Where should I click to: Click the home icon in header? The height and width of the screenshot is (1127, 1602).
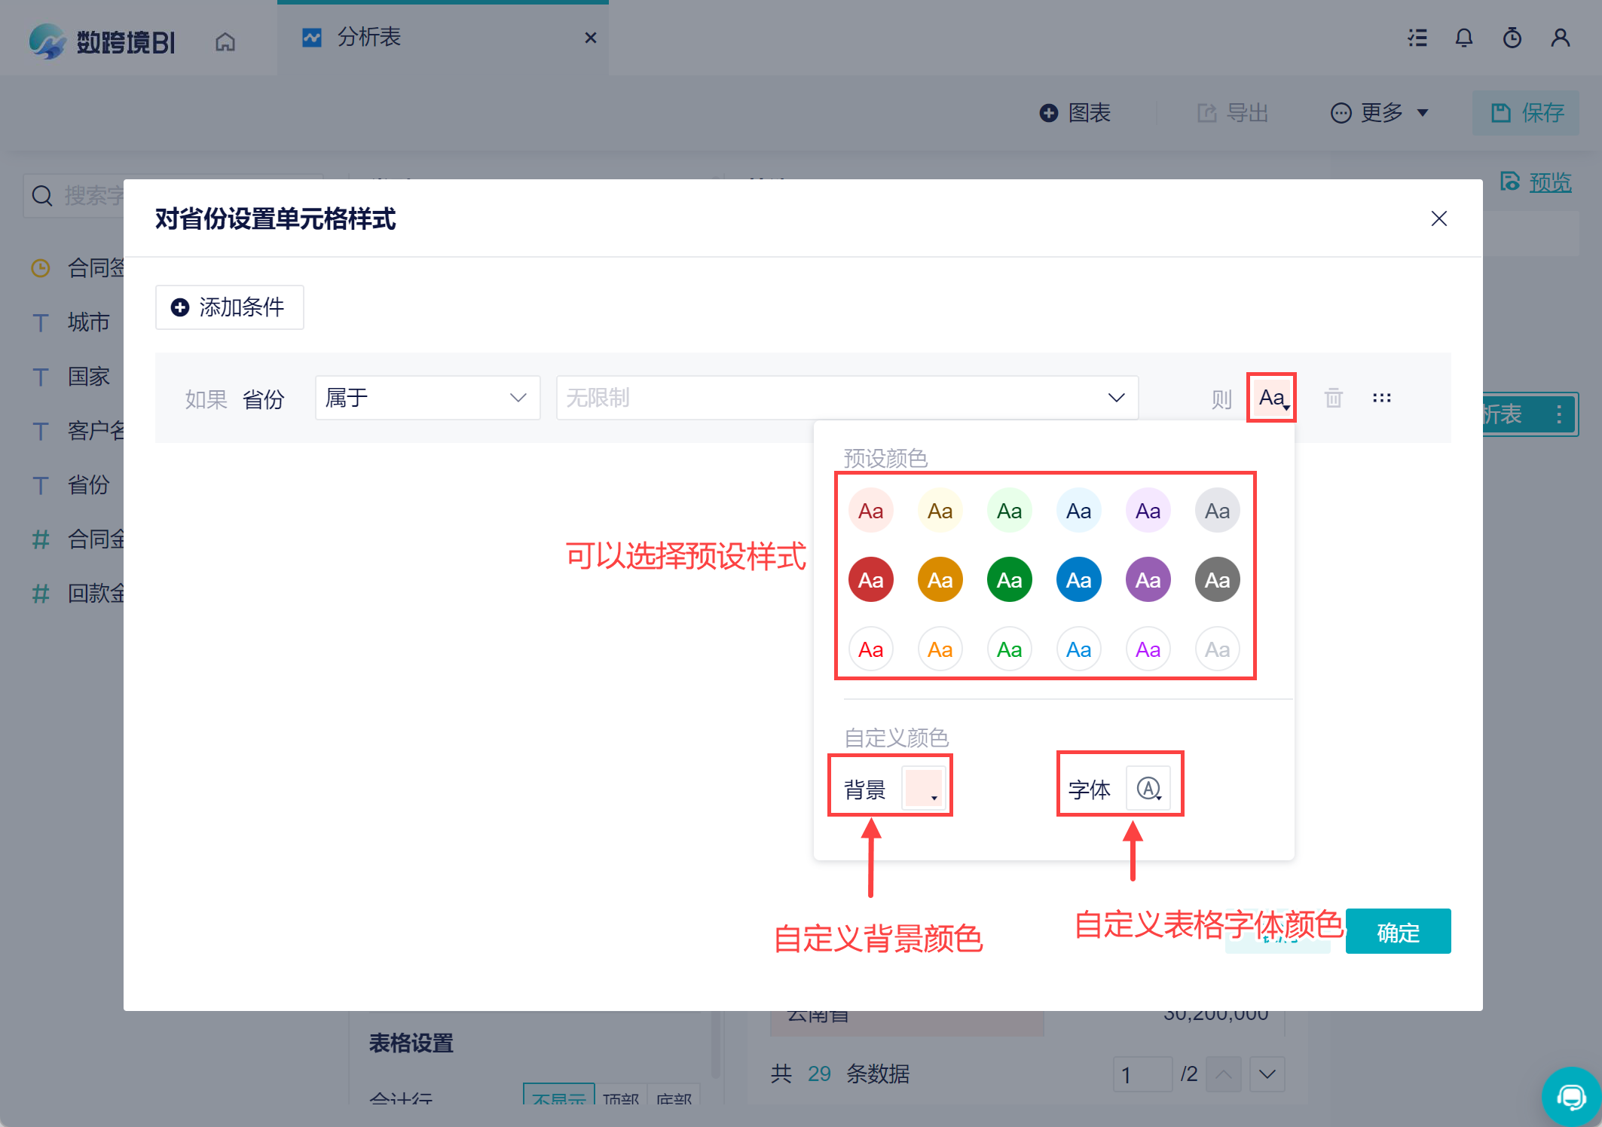pos(225,41)
